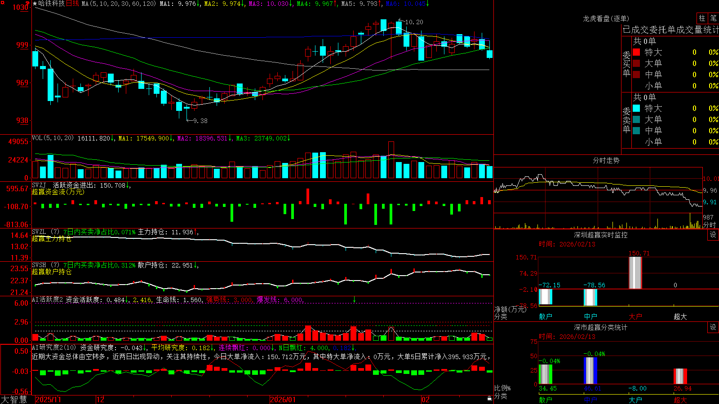The height and width of the screenshot is (404, 719).
Task: Open the SVZJ indicator label
Action: pos(39,185)
